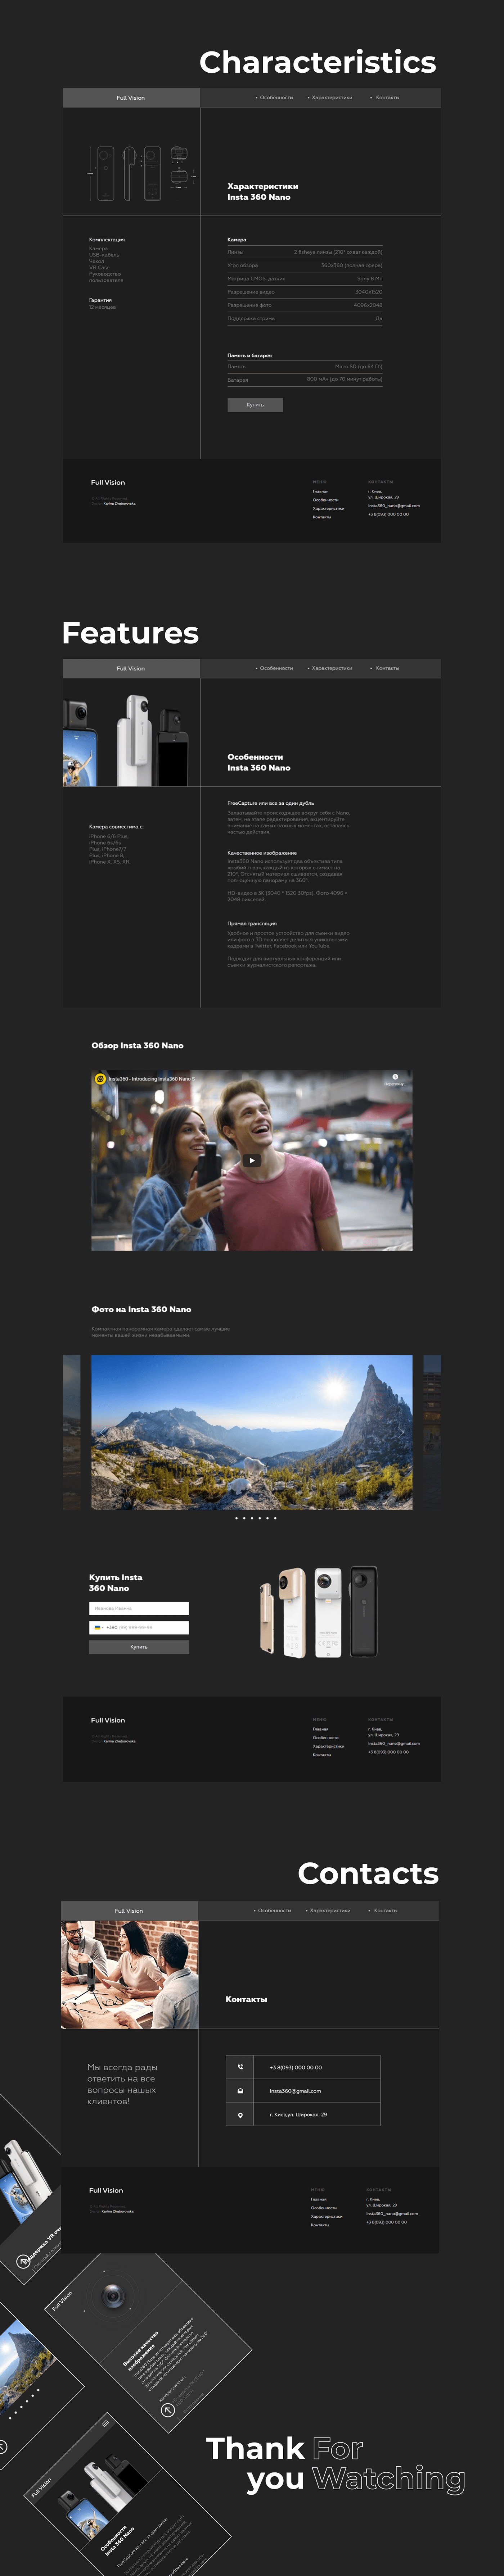
Task: Click Full Vision logo in Contacts page header
Action: point(128,1911)
